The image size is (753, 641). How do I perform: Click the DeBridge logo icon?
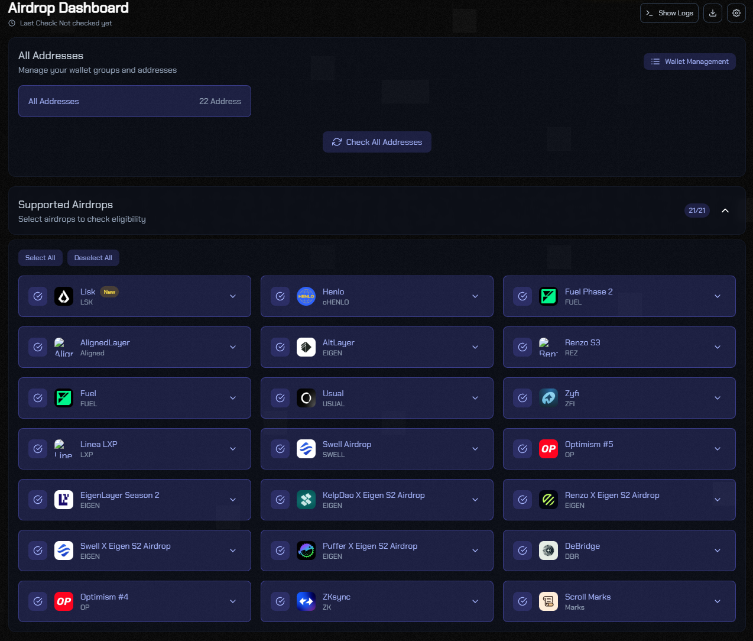coord(548,551)
